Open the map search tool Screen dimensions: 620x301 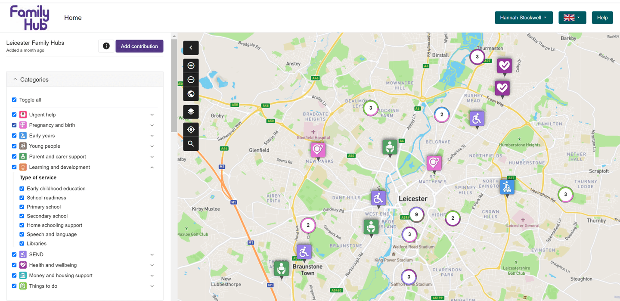click(x=191, y=144)
